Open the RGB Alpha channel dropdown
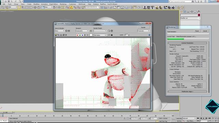 click(100, 35)
